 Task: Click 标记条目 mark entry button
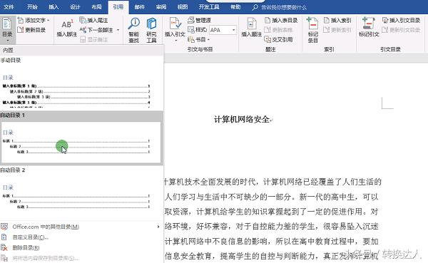313,30
